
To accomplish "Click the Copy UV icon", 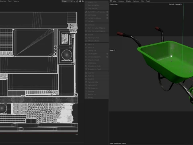I will tap(86, 73).
